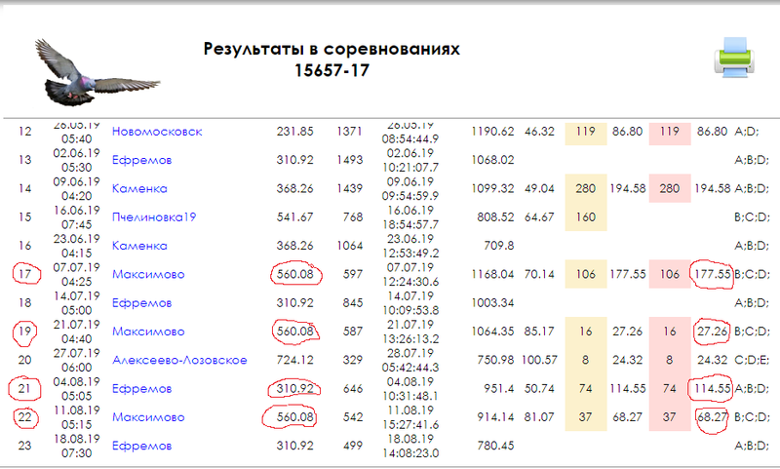This screenshot has width=780, height=469.
Task: Select the distance value 231.85
Action: tap(295, 132)
